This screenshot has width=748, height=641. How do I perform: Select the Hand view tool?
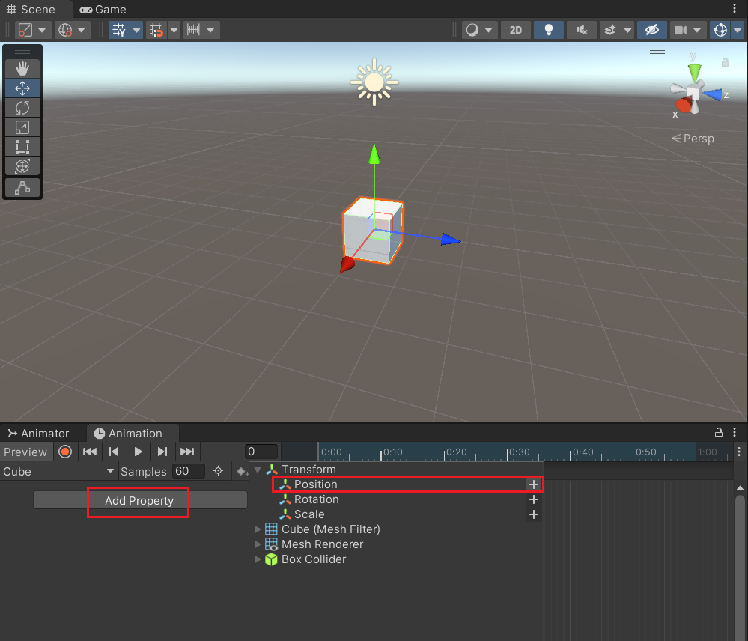(22, 69)
